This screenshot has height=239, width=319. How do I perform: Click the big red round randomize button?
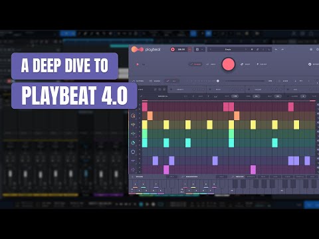point(229,64)
